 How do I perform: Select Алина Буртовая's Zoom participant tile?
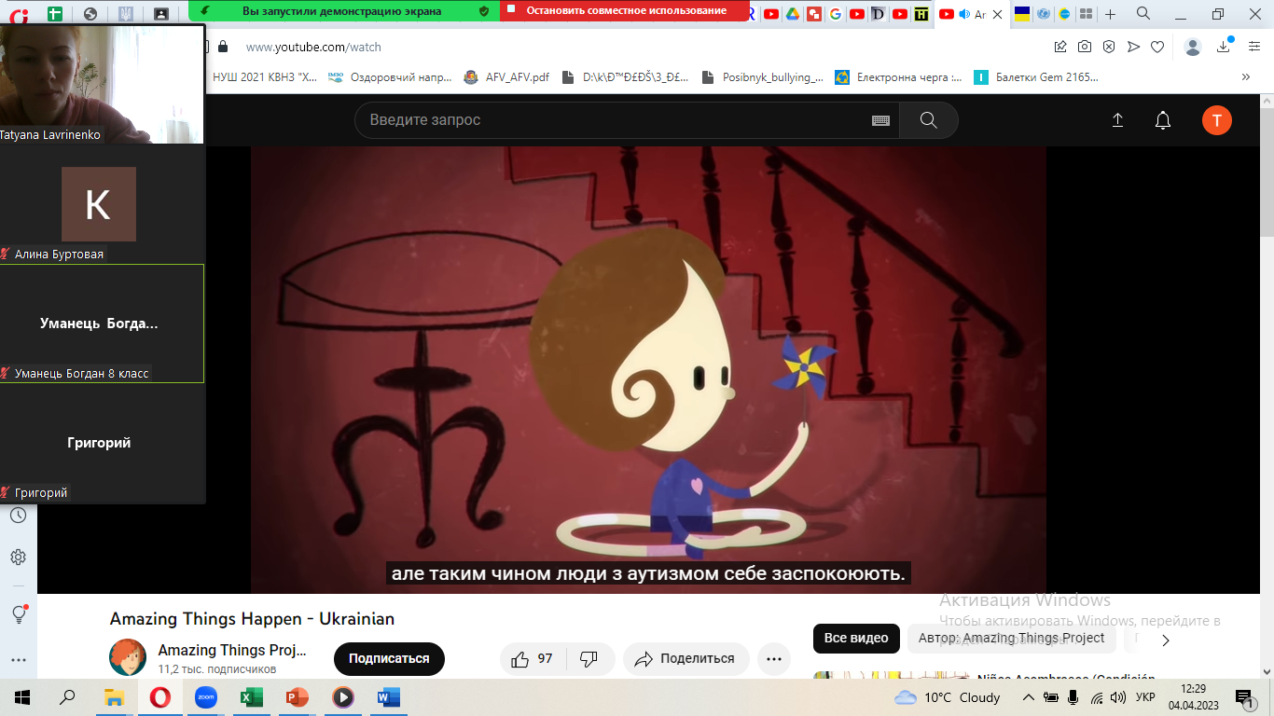tap(102, 204)
